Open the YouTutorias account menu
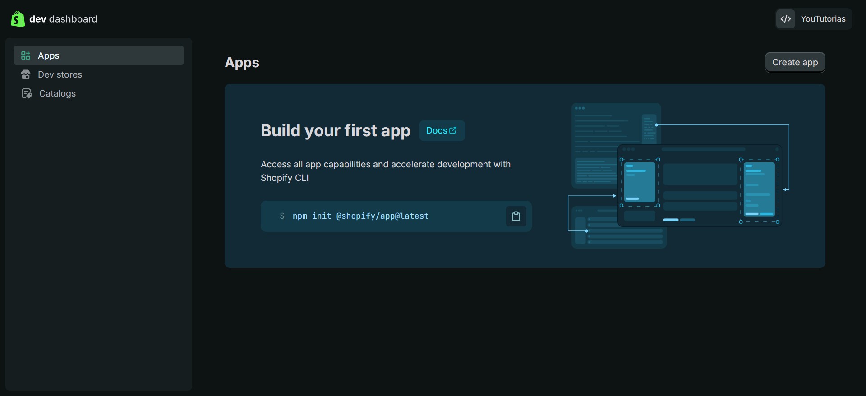Screen dimensions: 866x396 point(814,19)
